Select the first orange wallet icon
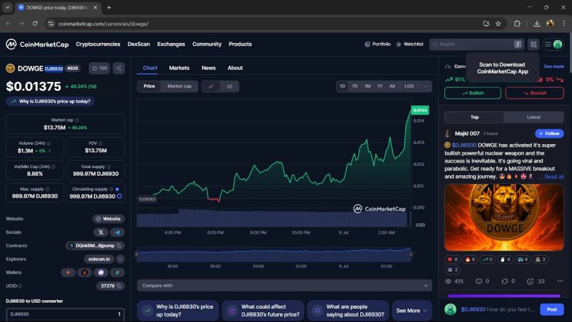 coord(68,273)
